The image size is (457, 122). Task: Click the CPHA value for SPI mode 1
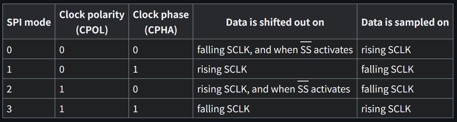[135, 69]
